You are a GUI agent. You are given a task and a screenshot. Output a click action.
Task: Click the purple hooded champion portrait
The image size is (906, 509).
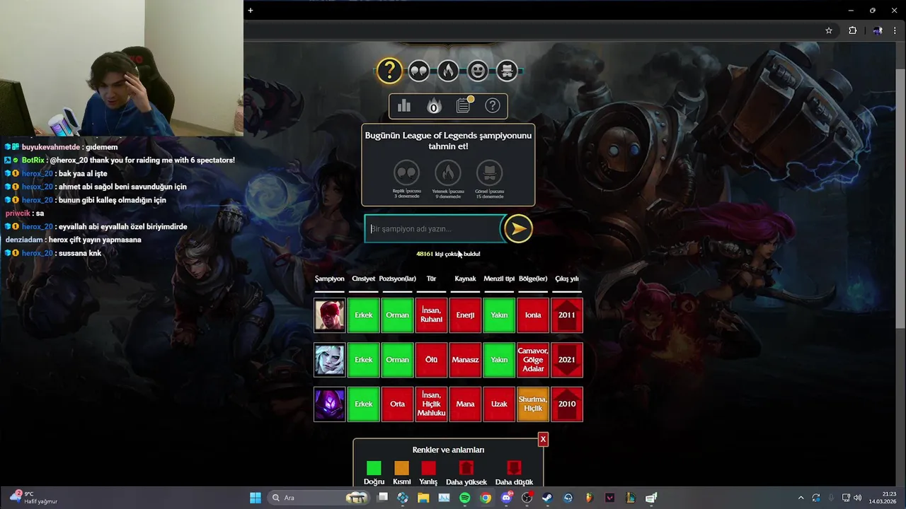coord(330,404)
